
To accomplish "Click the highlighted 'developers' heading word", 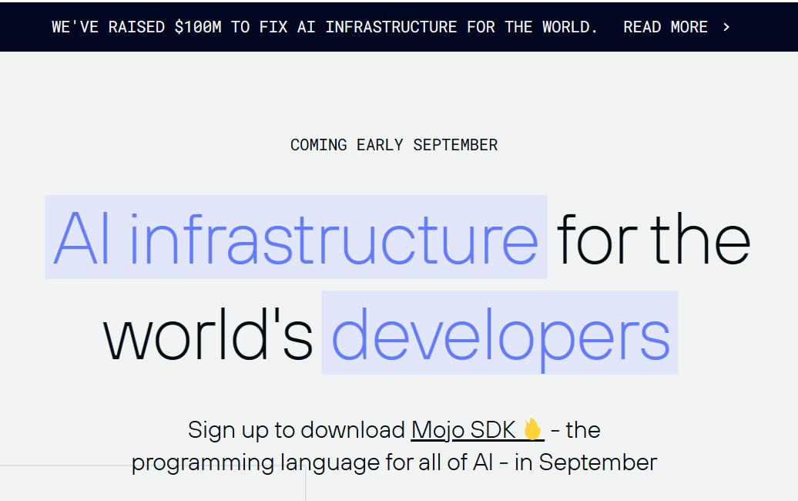I will pyautogui.click(x=500, y=333).
